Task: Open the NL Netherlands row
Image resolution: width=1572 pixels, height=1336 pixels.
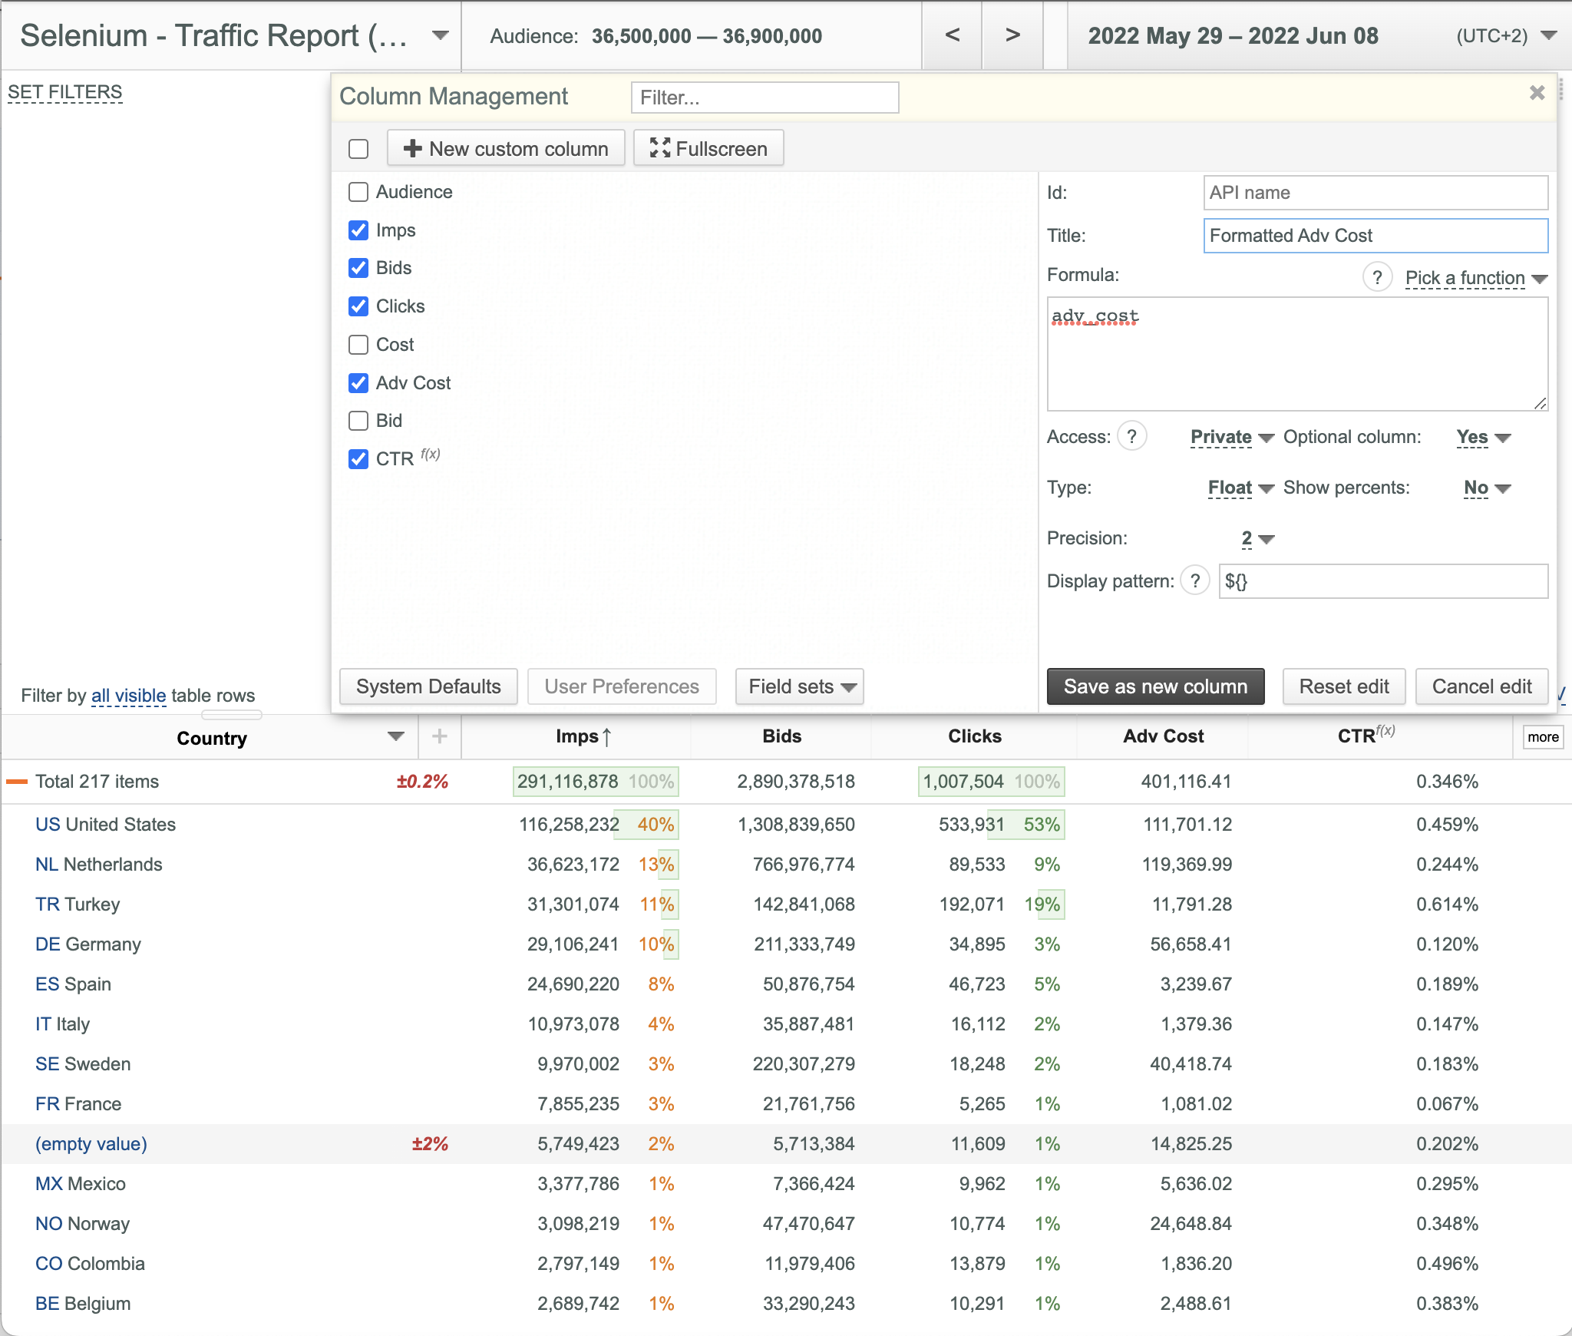Action: click(99, 865)
